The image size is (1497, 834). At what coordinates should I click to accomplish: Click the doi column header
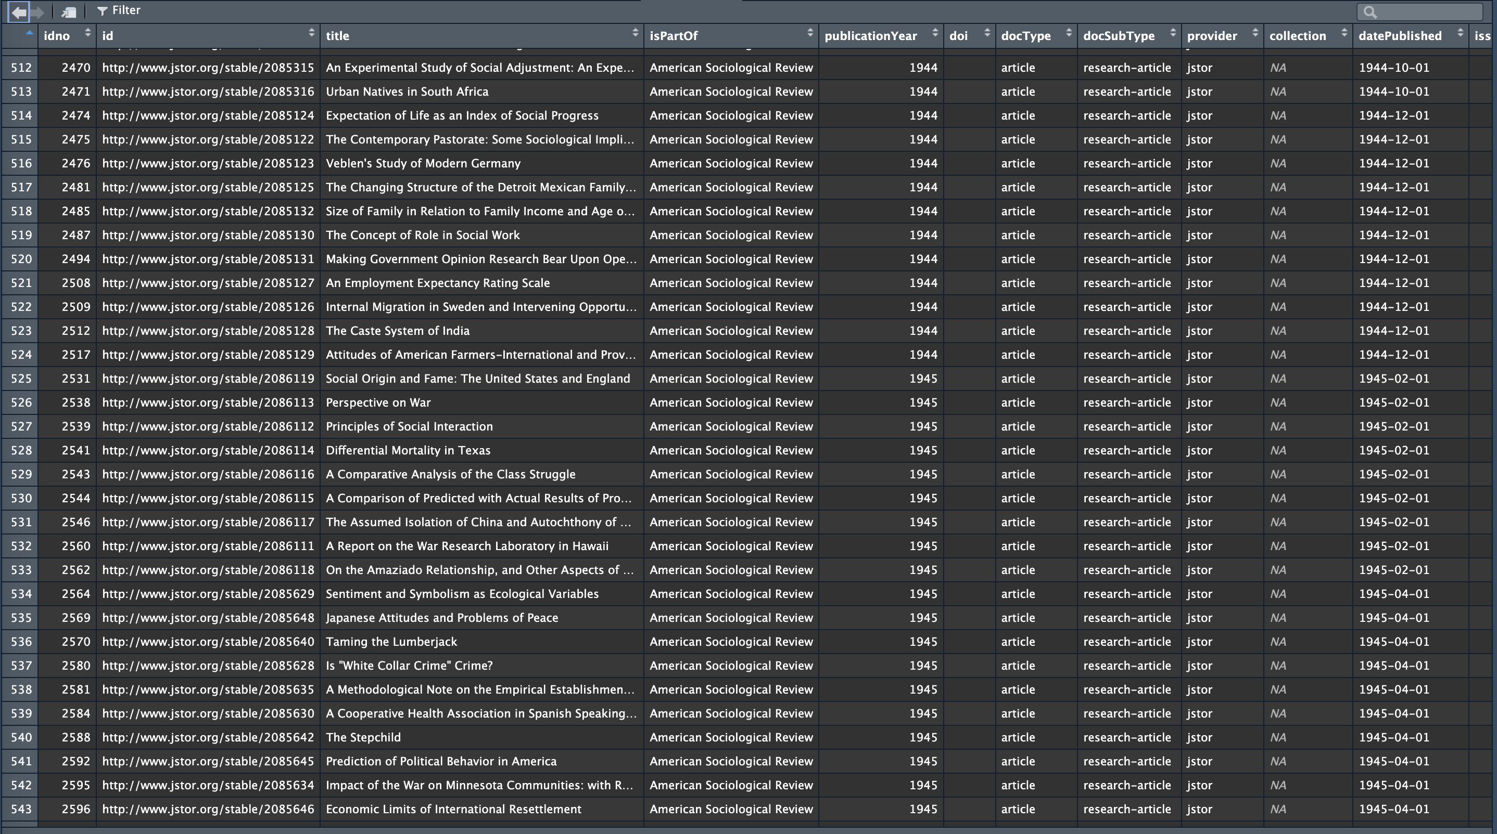coord(958,36)
